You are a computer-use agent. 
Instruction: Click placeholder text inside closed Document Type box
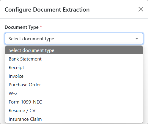pos(31,39)
